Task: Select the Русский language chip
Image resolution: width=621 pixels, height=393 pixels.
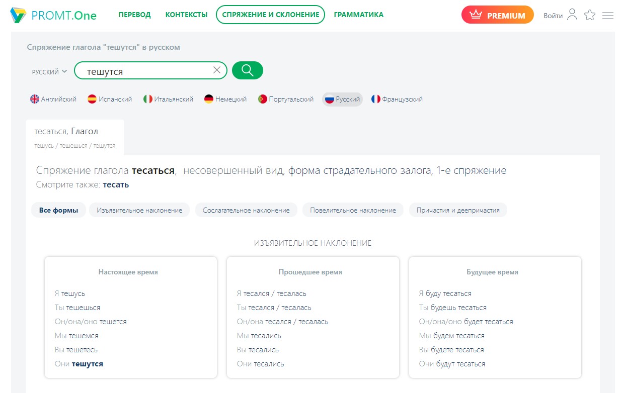Action: tap(342, 99)
